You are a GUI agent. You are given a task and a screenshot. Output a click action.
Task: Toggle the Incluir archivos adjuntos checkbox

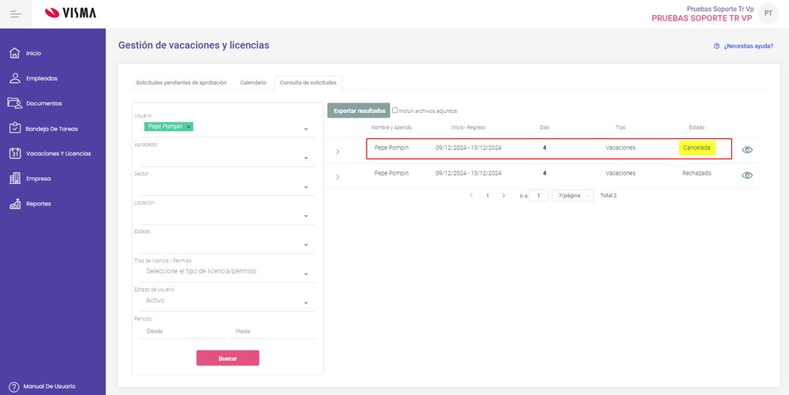pos(395,111)
